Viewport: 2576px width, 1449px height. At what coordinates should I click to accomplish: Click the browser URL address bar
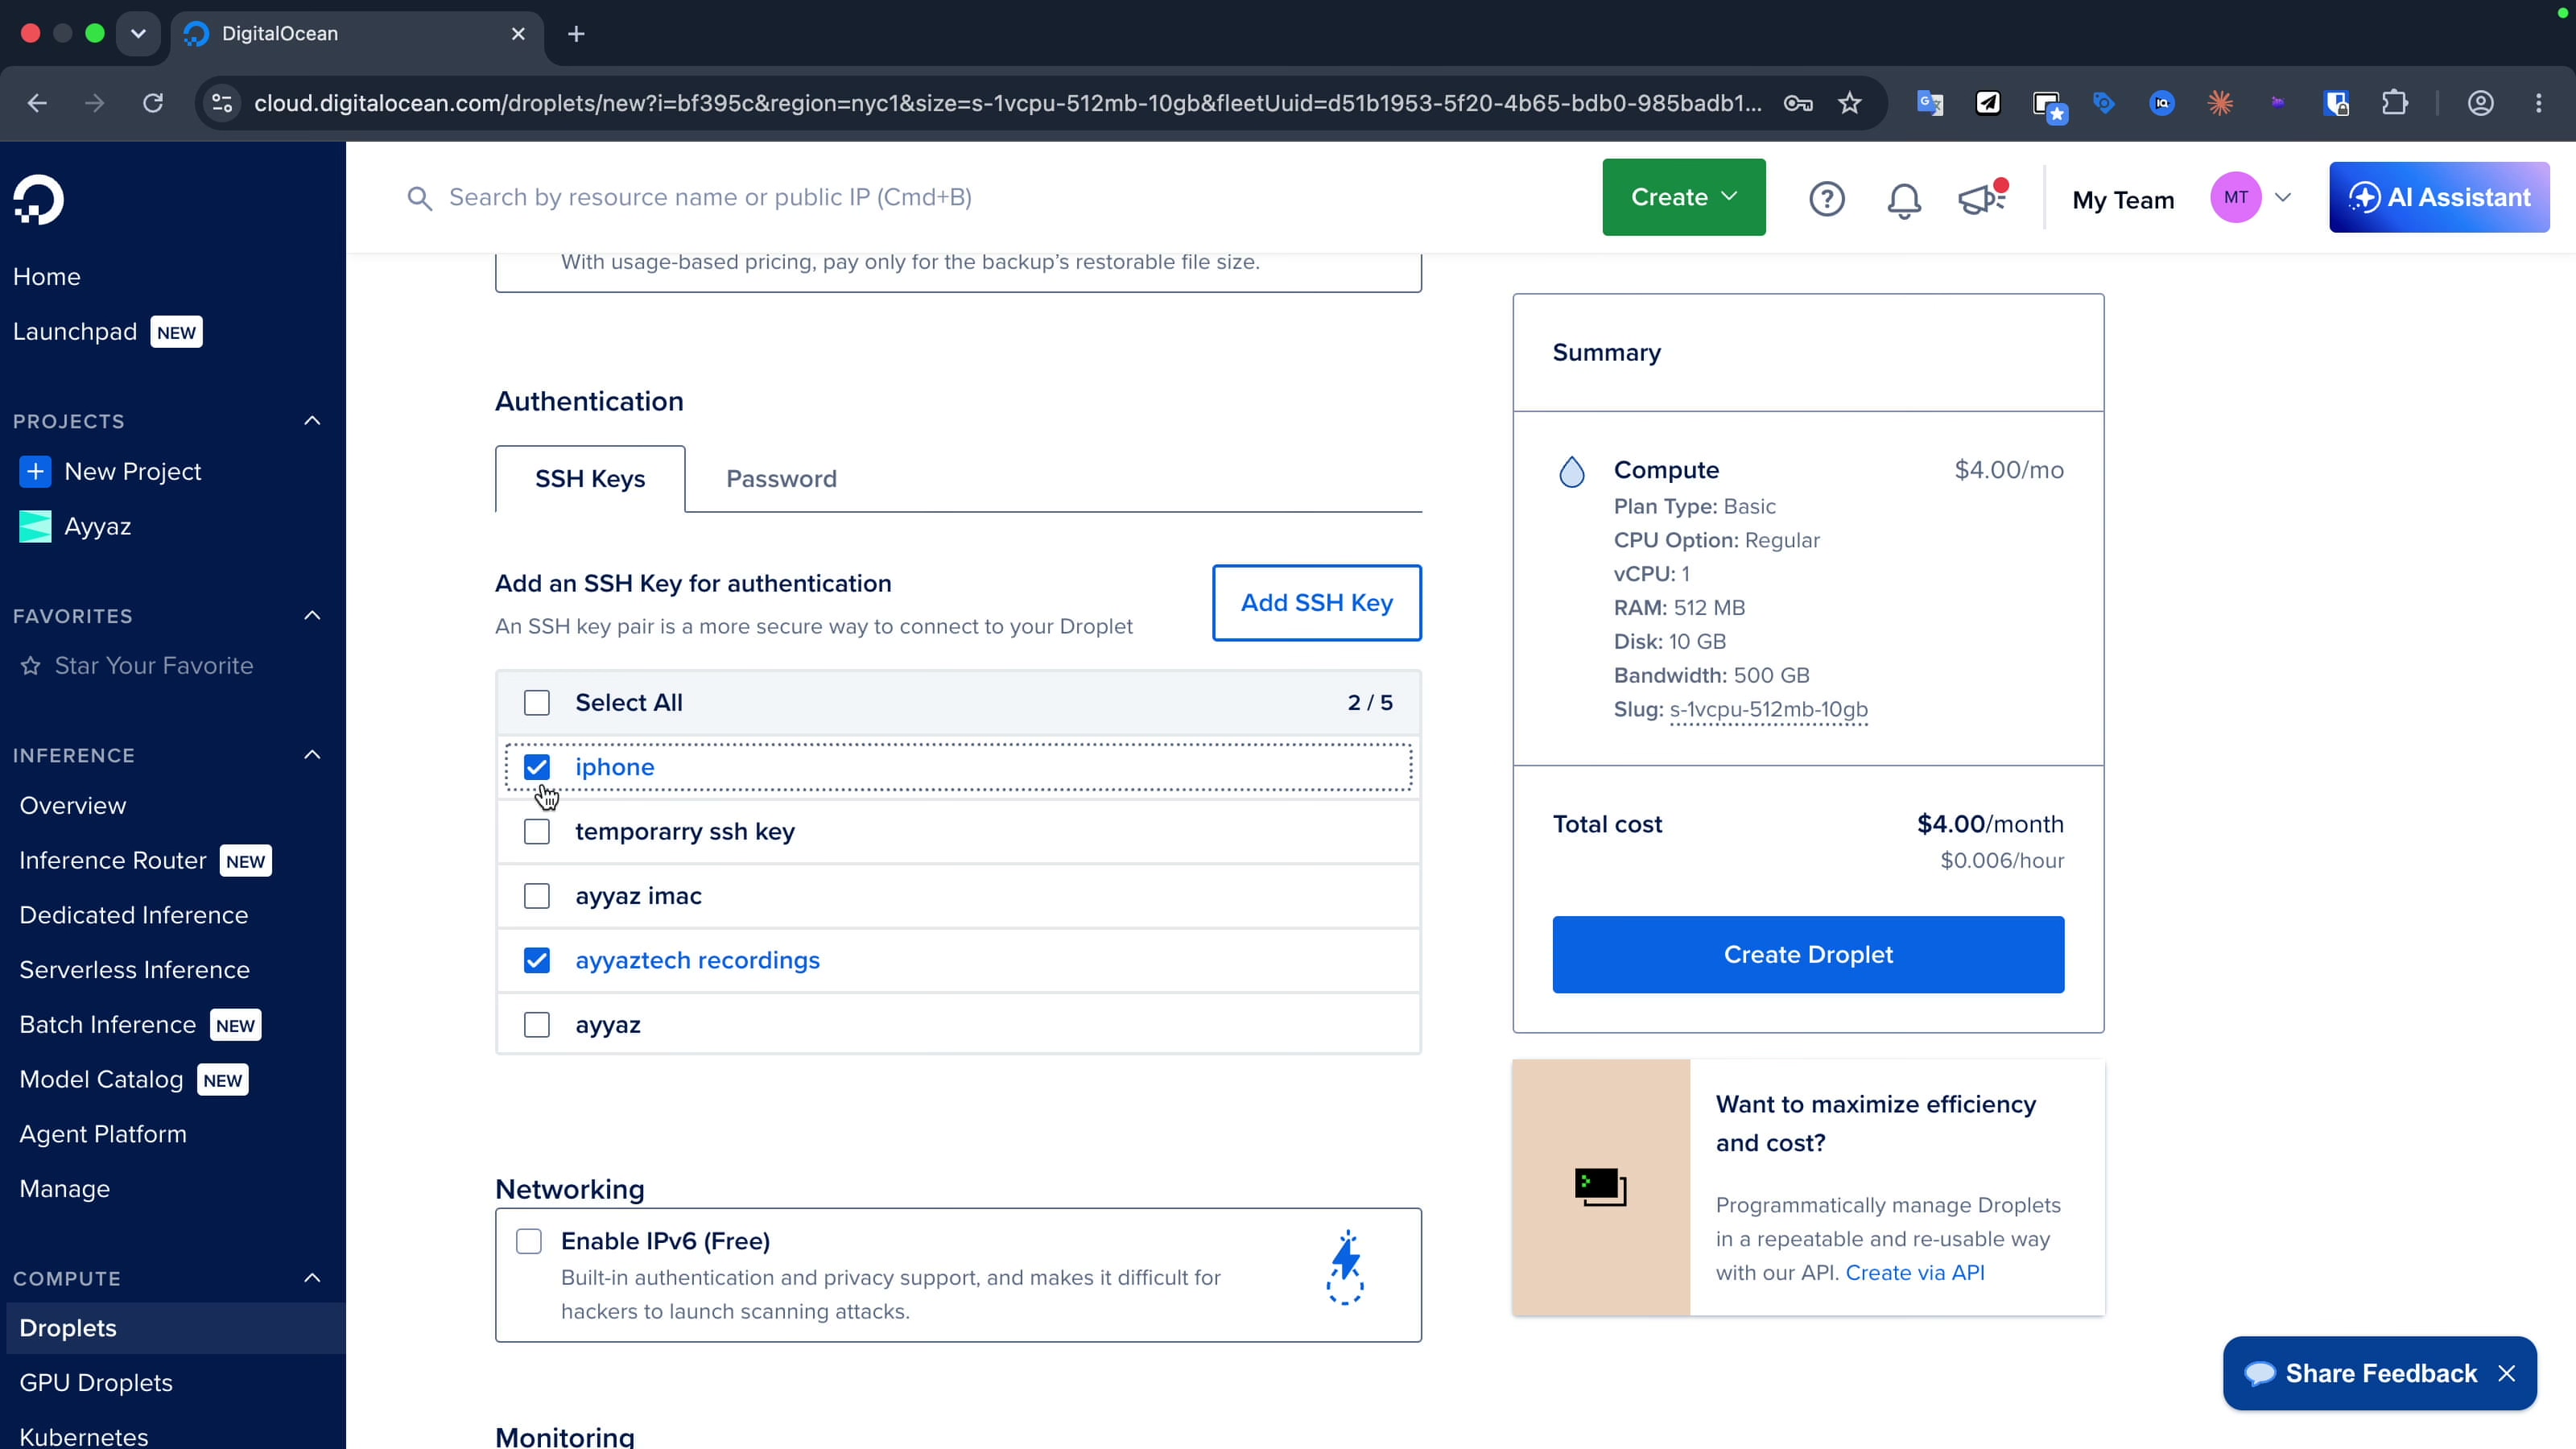1007,103
